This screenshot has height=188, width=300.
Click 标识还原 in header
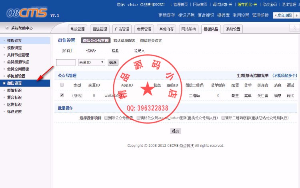point(186,15)
